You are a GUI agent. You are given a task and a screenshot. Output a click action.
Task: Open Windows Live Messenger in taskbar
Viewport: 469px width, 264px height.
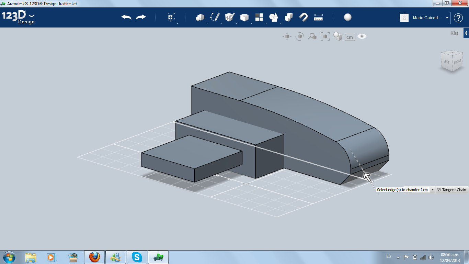click(116, 257)
